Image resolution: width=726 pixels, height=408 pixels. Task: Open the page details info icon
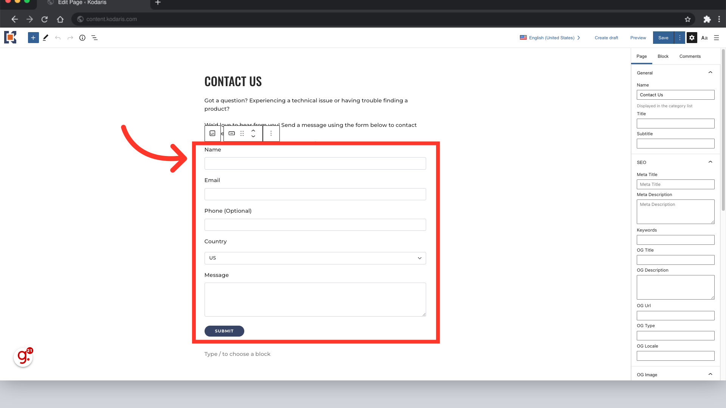[x=82, y=38]
